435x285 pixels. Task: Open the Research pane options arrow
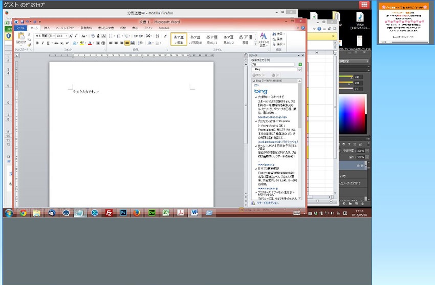[298, 55]
